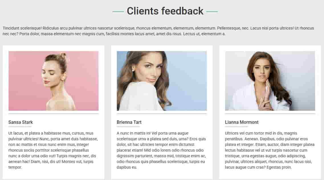Click the Sansa Stark name

21,122
